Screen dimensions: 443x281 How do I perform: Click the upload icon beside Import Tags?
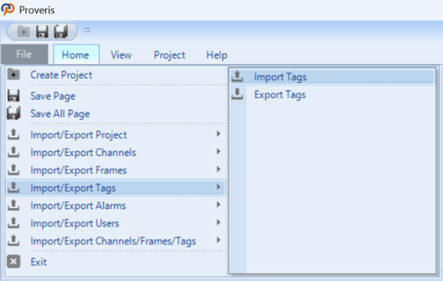(x=237, y=76)
